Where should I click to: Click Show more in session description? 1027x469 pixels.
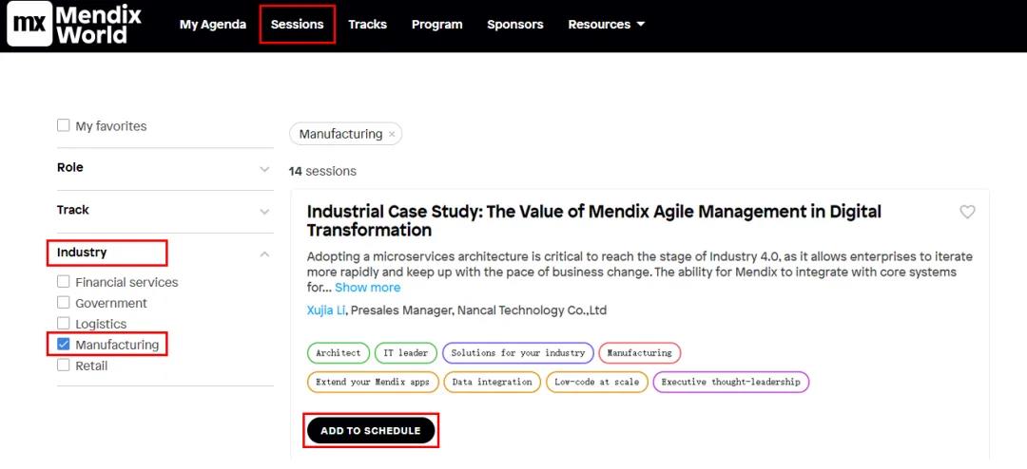(367, 288)
